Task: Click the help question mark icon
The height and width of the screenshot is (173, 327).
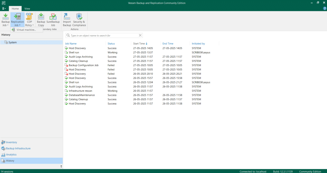Action: (x=324, y=9)
